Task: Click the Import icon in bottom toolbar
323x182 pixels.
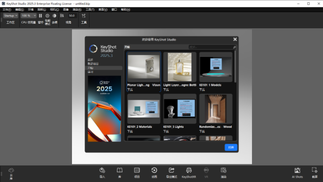Action: pyautogui.click(x=102, y=170)
